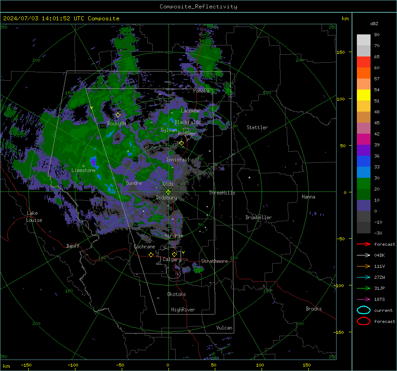
Task: Click the Blackfalds label
Action: 187,122
